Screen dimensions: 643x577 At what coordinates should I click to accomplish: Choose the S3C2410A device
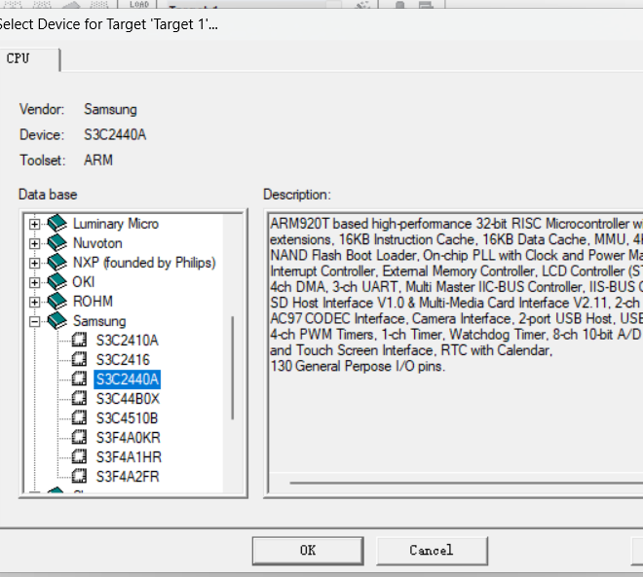pos(127,341)
